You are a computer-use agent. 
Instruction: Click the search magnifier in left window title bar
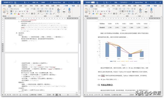[x=50, y=2]
